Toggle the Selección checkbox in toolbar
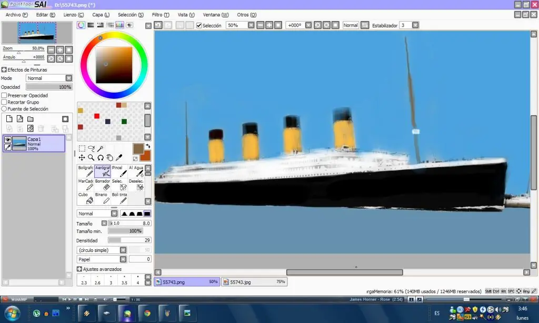The height and width of the screenshot is (323, 539). pos(198,25)
